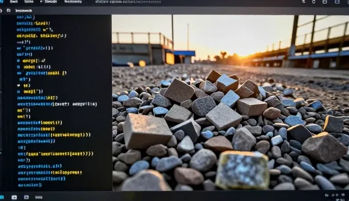Click the file icon left of the editor tab label
This screenshot has width=349, height=201.
[9, 10]
